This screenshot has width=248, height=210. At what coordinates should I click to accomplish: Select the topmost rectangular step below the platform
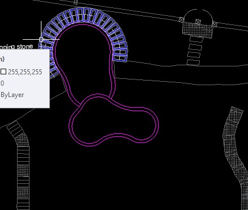pyautogui.click(x=196, y=39)
